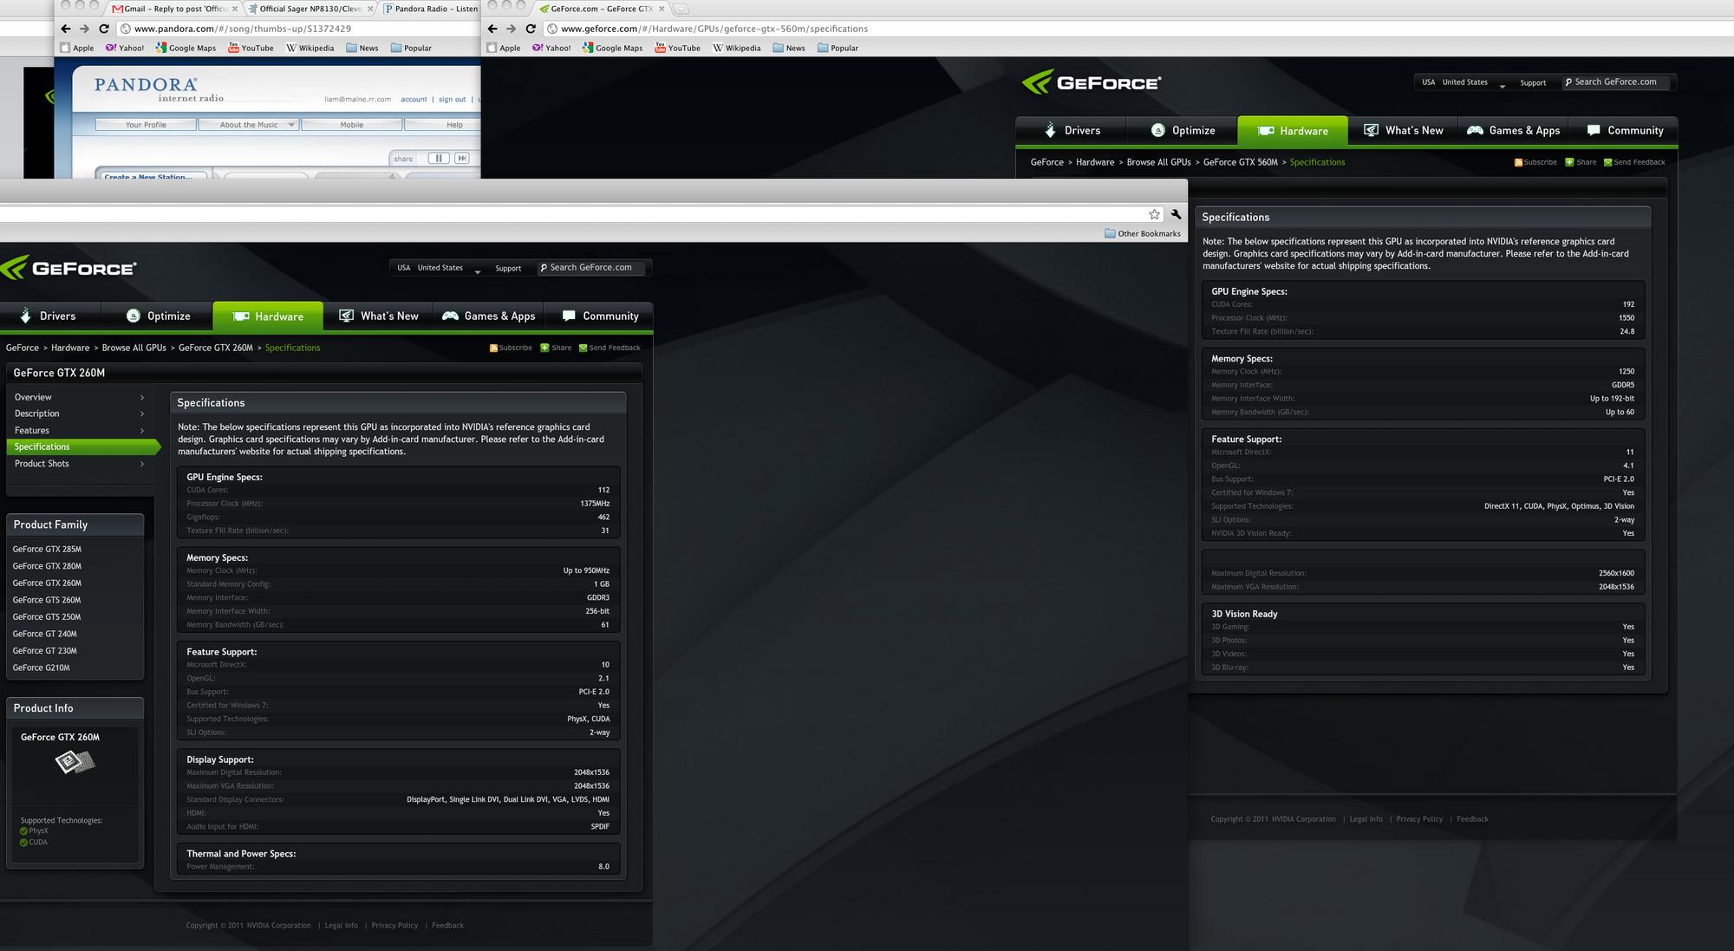The width and height of the screenshot is (1734, 951).
Task: Open the Yahoo! bookmark in the geforce.com window
Action: (551, 48)
